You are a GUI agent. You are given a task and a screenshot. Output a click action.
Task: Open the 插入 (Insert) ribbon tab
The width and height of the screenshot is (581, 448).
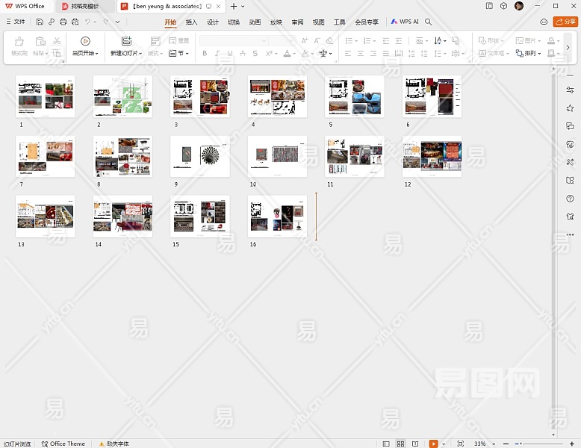[x=192, y=22]
